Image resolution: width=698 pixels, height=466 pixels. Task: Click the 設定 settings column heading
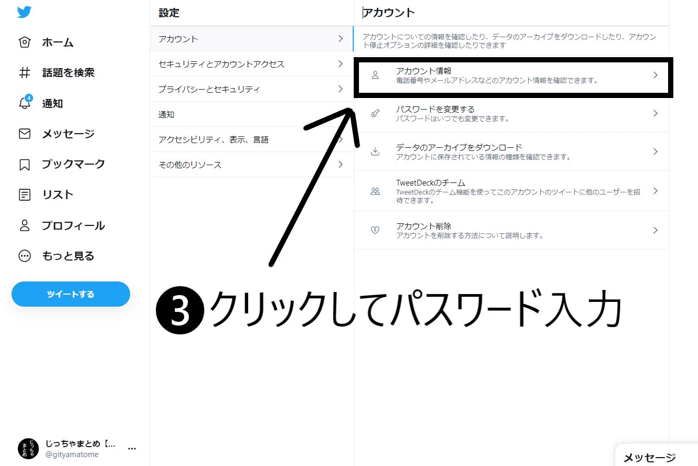tap(169, 13)
